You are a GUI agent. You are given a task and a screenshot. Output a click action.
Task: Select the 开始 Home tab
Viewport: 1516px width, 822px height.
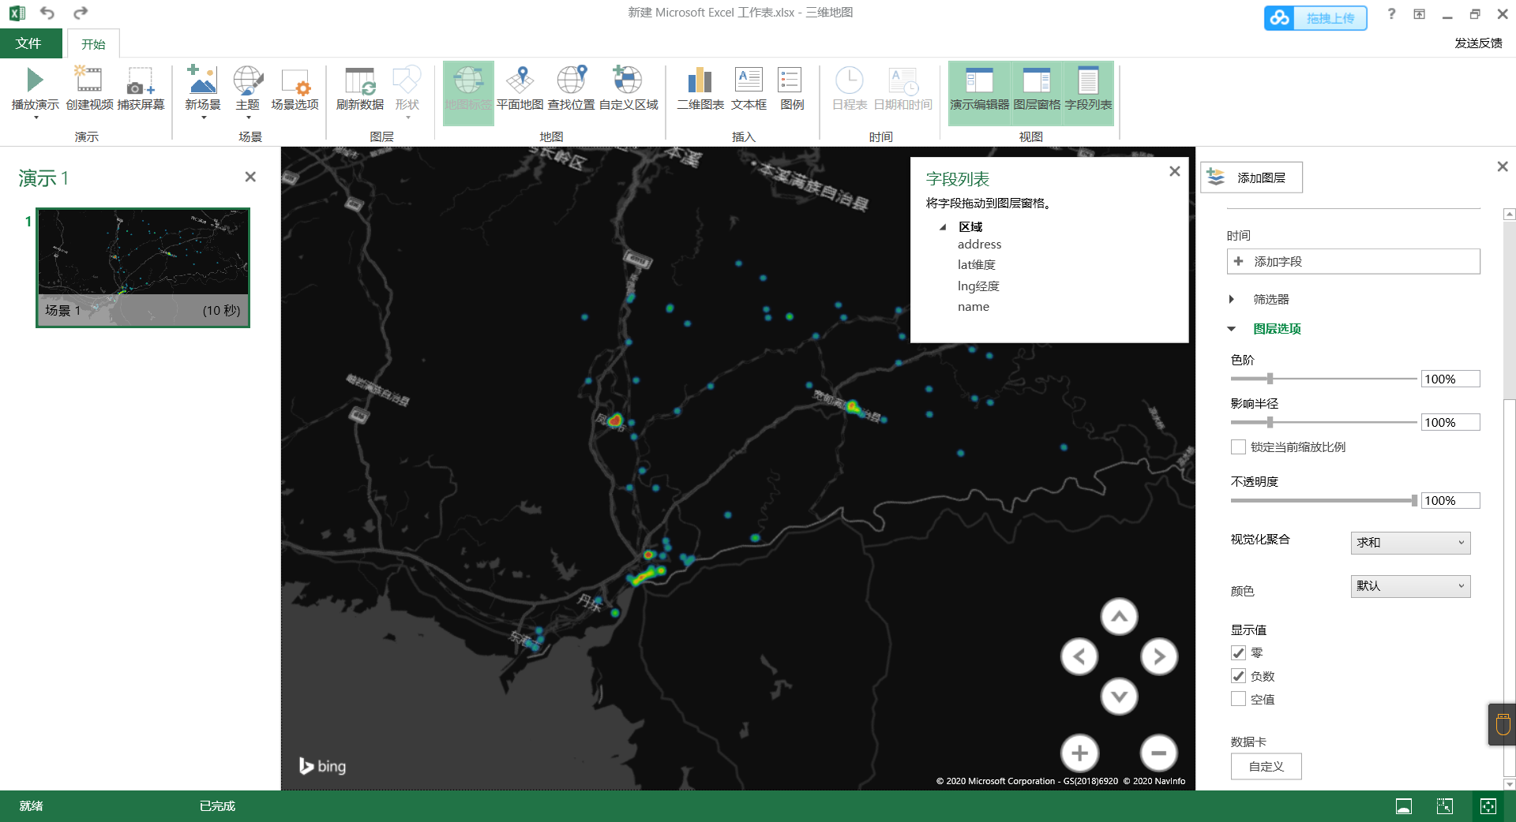pyautogui.click(x=93, y=44)
